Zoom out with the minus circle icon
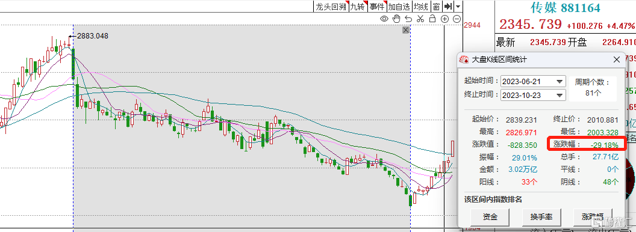 (x=457, y=19)
